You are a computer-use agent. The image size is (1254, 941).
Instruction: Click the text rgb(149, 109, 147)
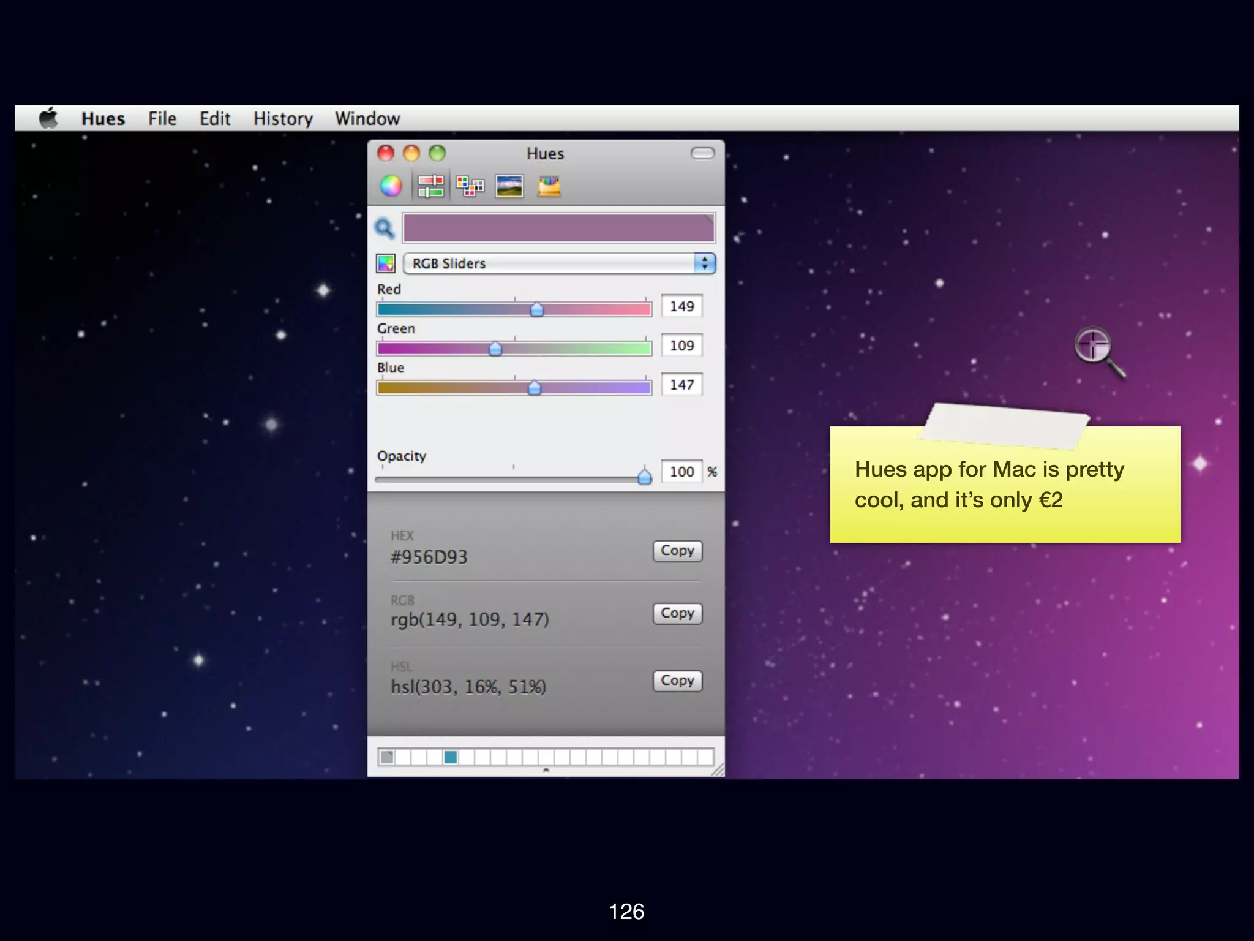pyautogui.click(x=470, y=619)
